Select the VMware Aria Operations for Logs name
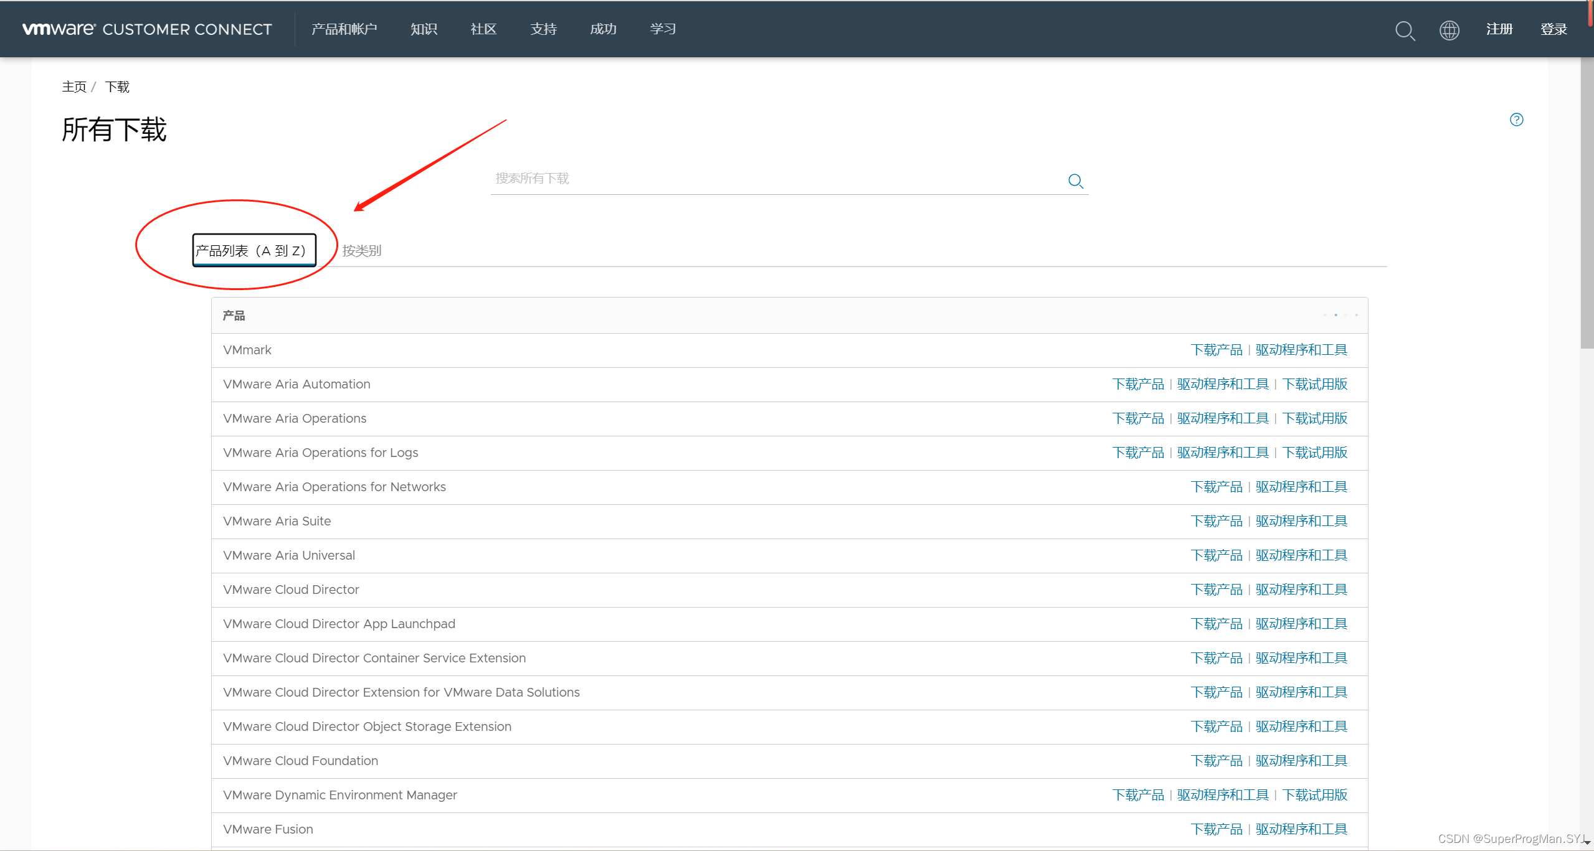The image size is (1594, 851). 321,453
